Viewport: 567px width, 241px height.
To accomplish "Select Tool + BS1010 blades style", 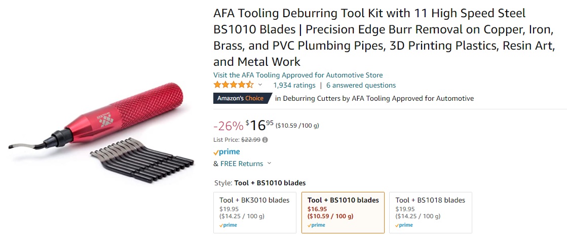I will (x=343, y=212).
